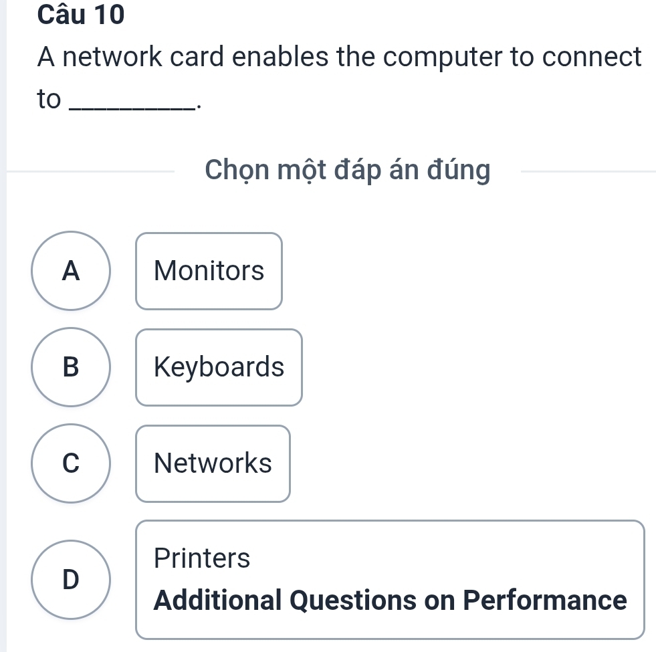This screenshot has width=656, height=652.
Task: Pick the round C option button
Action: click(71, 463)
